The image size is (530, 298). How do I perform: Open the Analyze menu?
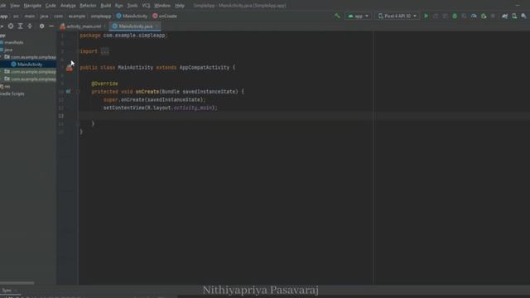[68, 6]
